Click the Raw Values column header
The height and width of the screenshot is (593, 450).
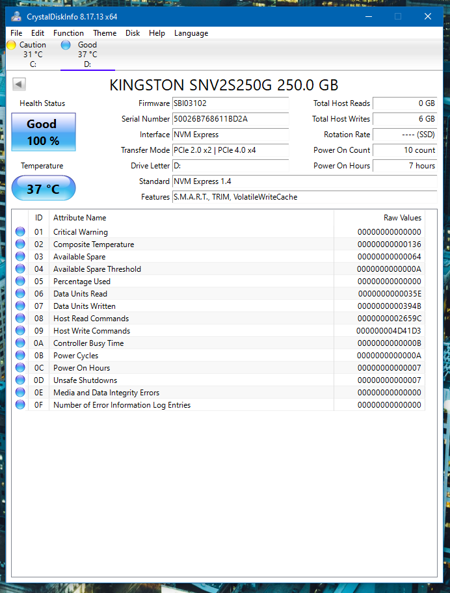[x=379, y=218]
